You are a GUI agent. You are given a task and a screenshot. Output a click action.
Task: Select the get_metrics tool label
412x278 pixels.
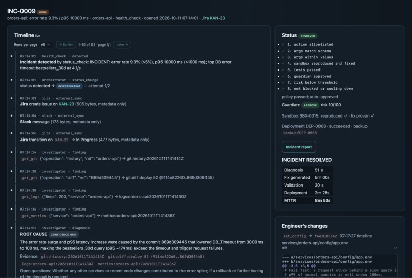tap(34, 216)
